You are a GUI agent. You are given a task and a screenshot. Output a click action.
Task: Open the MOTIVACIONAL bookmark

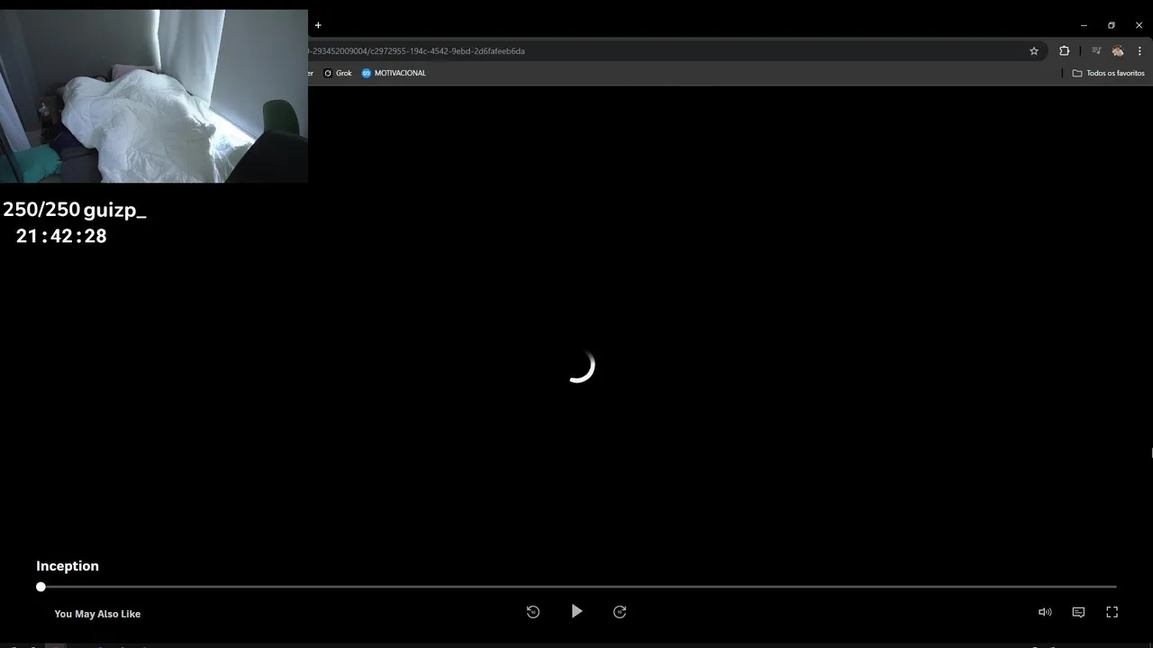click(x=394, y=73)
